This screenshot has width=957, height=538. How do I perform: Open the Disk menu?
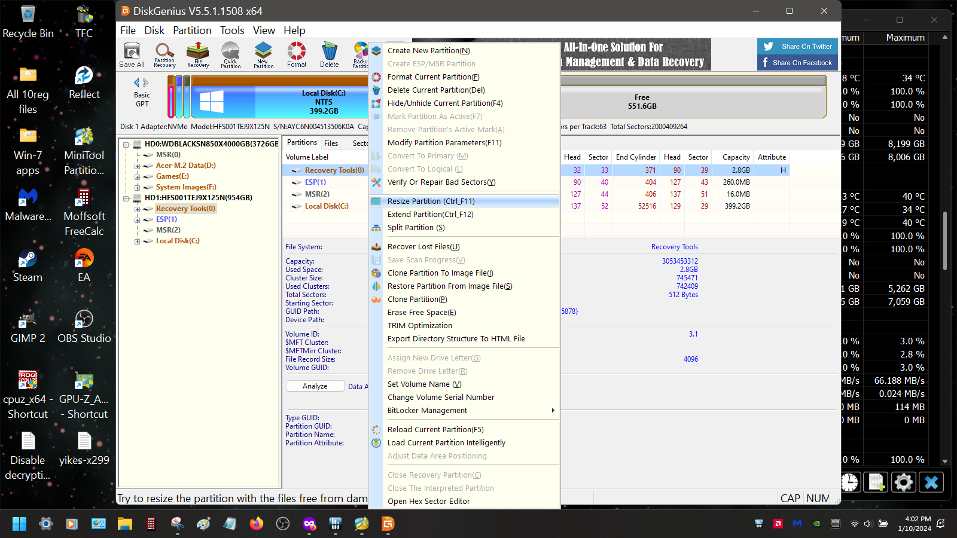154,30
